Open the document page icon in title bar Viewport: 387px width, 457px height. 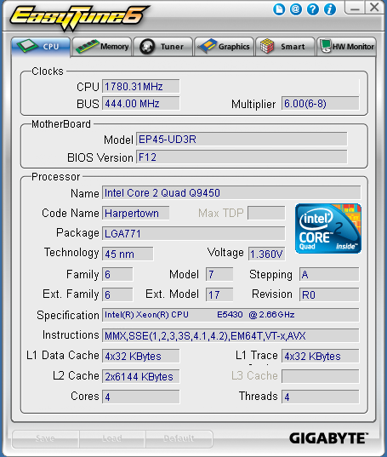279,9
